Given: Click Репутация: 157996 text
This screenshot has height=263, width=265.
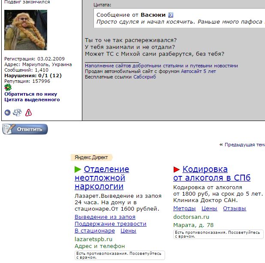Looking at the screenshot, I should tap(27, 81).
